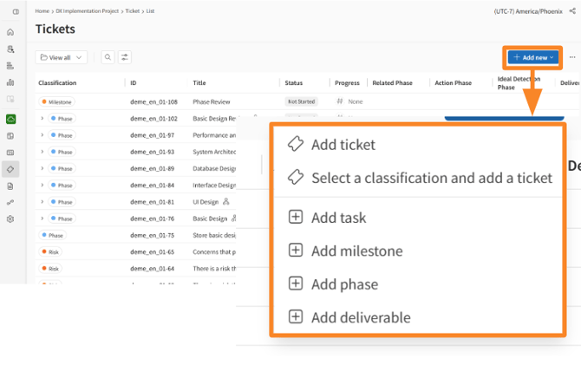This screenshot has width=581, height=365.
Task: Open the three-dot more options menu
Action: (572, 57)
